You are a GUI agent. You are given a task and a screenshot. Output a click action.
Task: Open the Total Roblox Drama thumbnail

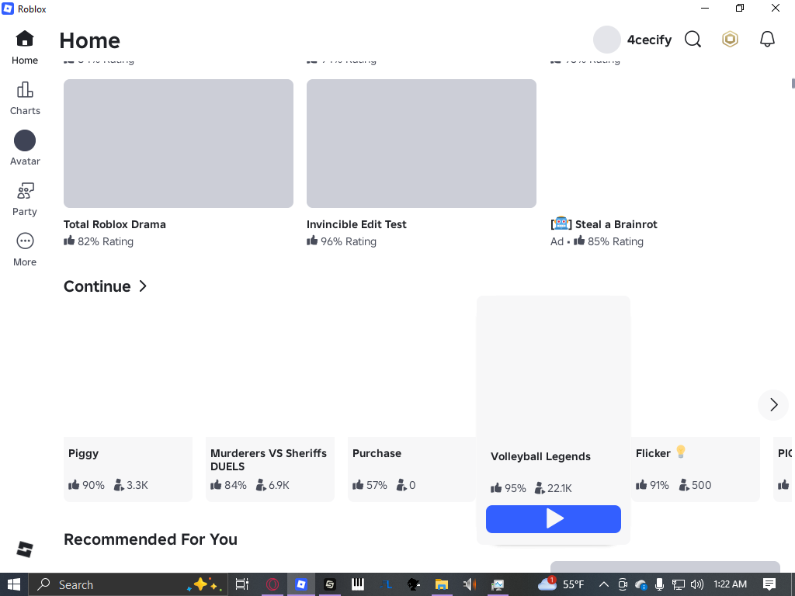[179, 144]
